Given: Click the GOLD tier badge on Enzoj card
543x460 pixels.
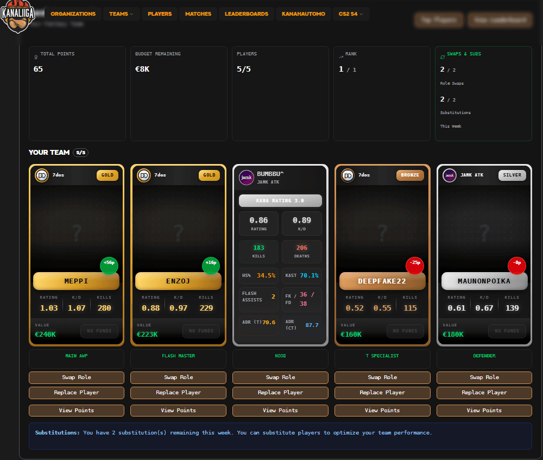Looking at the screenshot, I should point(209,175).
